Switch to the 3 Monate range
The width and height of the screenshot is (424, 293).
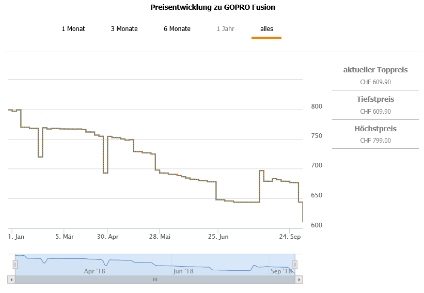pos(124,29)
